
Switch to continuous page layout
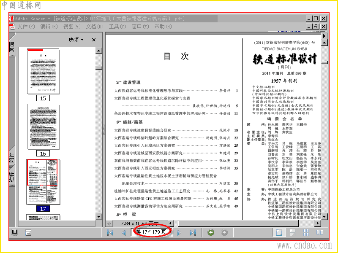point(292,232)
